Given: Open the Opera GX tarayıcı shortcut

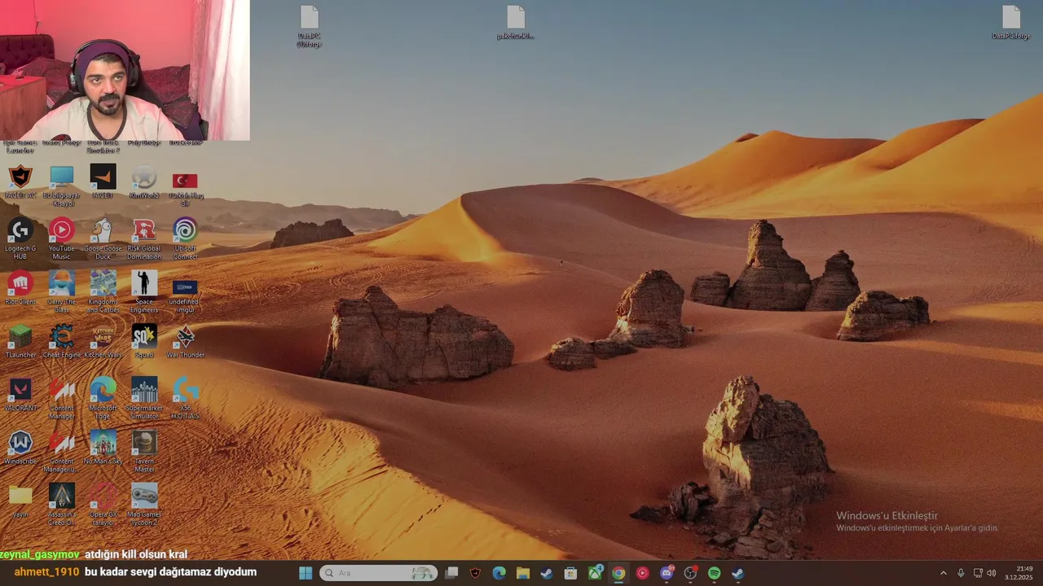Looking at the screenshot, I should click(x=103, y=505).
